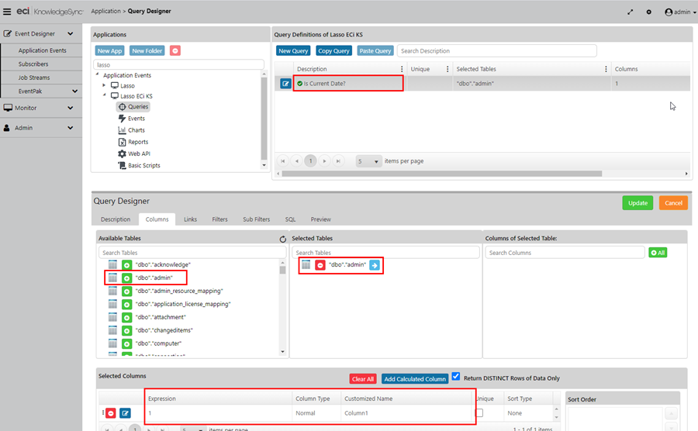
Task: Add "dbo"."application_license_mapping" table
Action: pos(127,304)
